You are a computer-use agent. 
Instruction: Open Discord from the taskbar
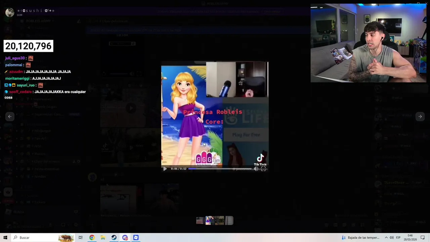click(125, 238)
